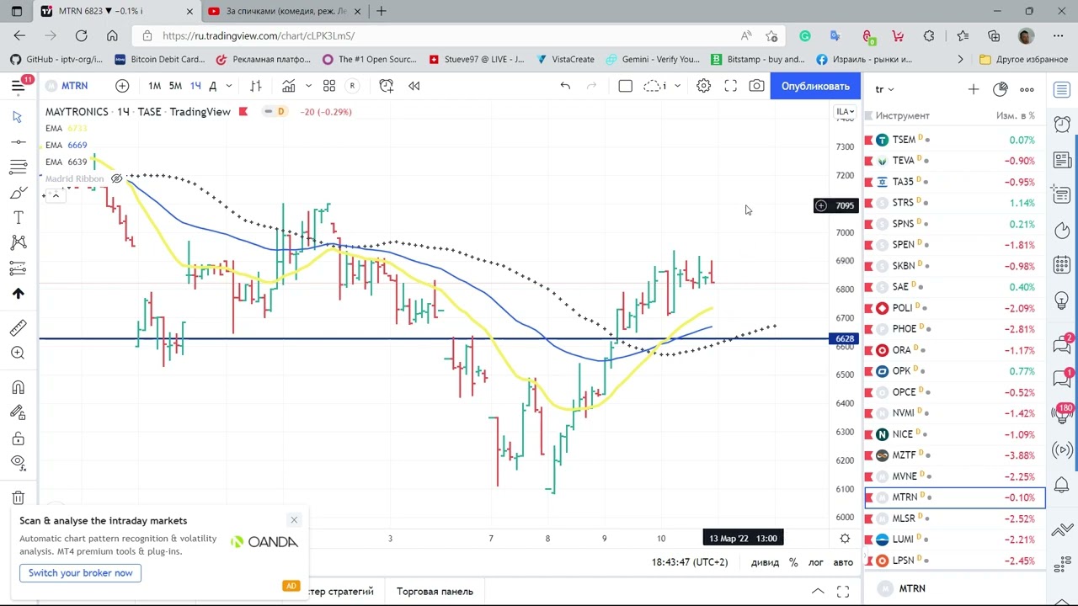Screen dimensions: 1078x606
Task: Toggle the logarithmic scale 'лог'
Action: [x=816, y=562]
